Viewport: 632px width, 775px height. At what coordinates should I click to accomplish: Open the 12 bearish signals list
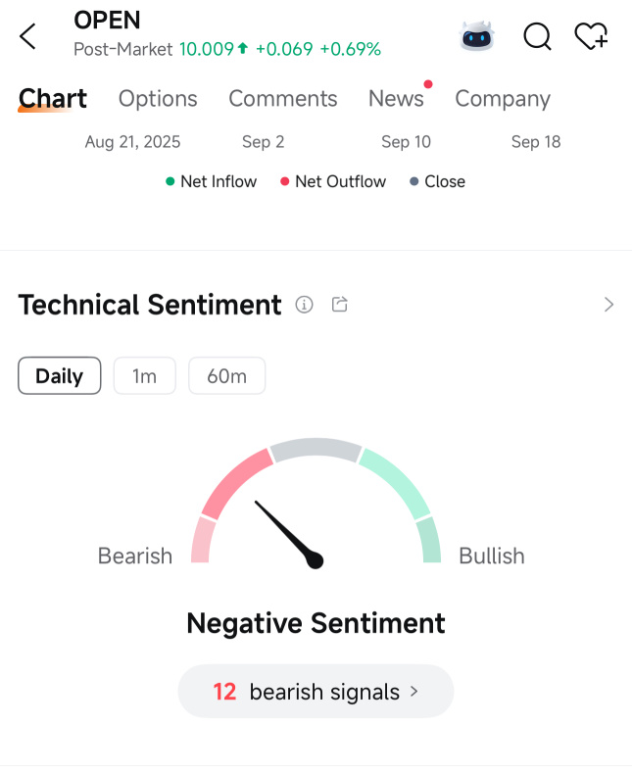pyautogui.click(x=316, y=692)
